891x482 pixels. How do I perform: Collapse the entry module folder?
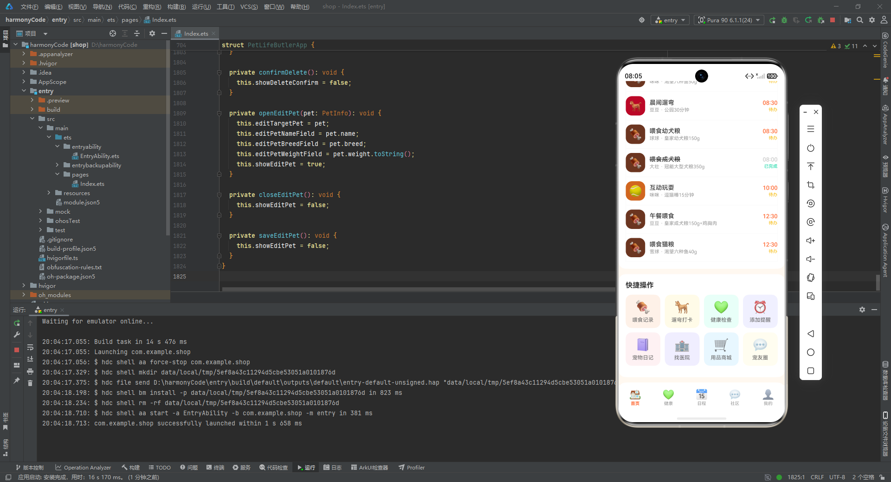pyautogui.click(x=24, y=91)
